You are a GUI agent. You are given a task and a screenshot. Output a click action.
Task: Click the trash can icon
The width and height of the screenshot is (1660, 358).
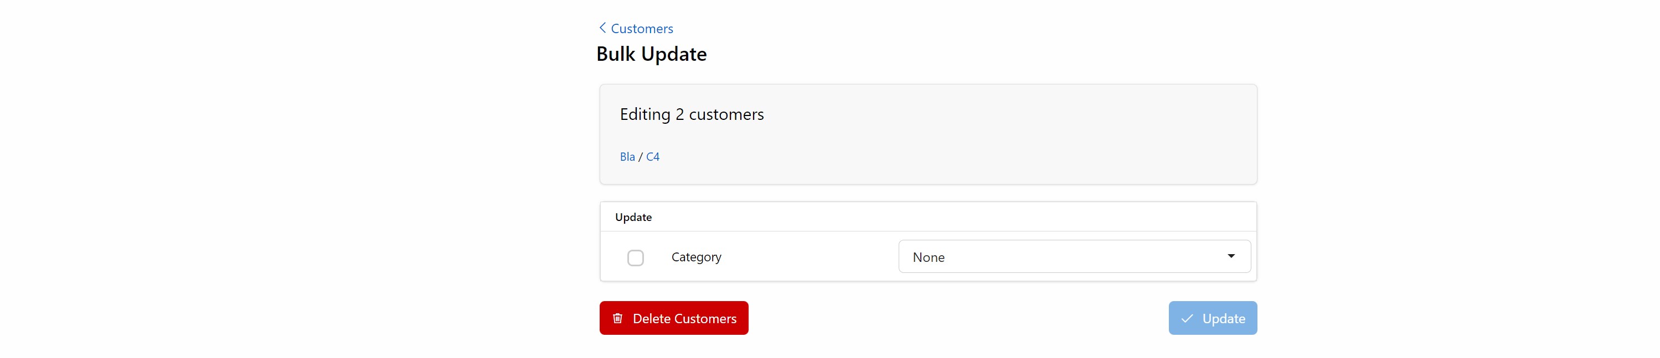click(x=617, y=318)
